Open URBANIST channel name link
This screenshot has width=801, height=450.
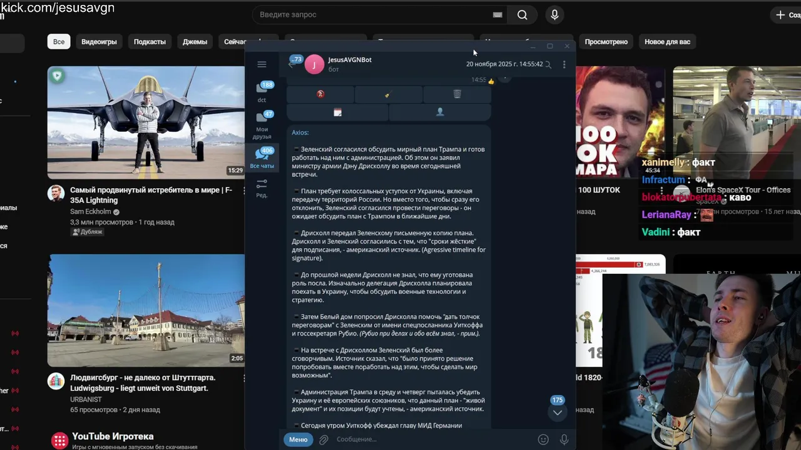click(86, 399)
